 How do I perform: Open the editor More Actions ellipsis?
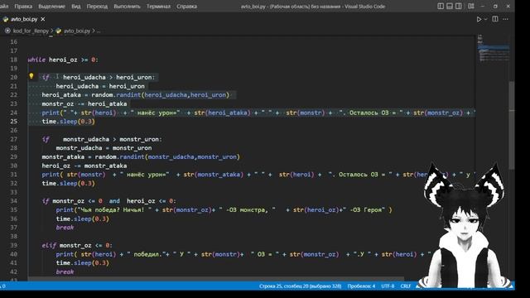[x=505, y=19]
